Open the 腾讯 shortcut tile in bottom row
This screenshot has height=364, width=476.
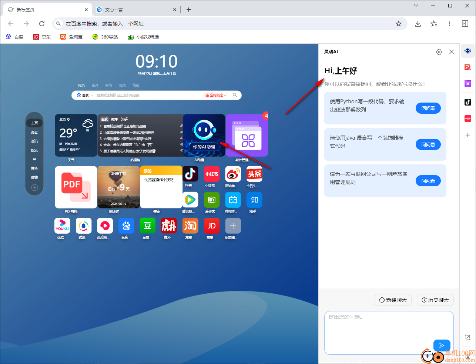pos(84,226)
